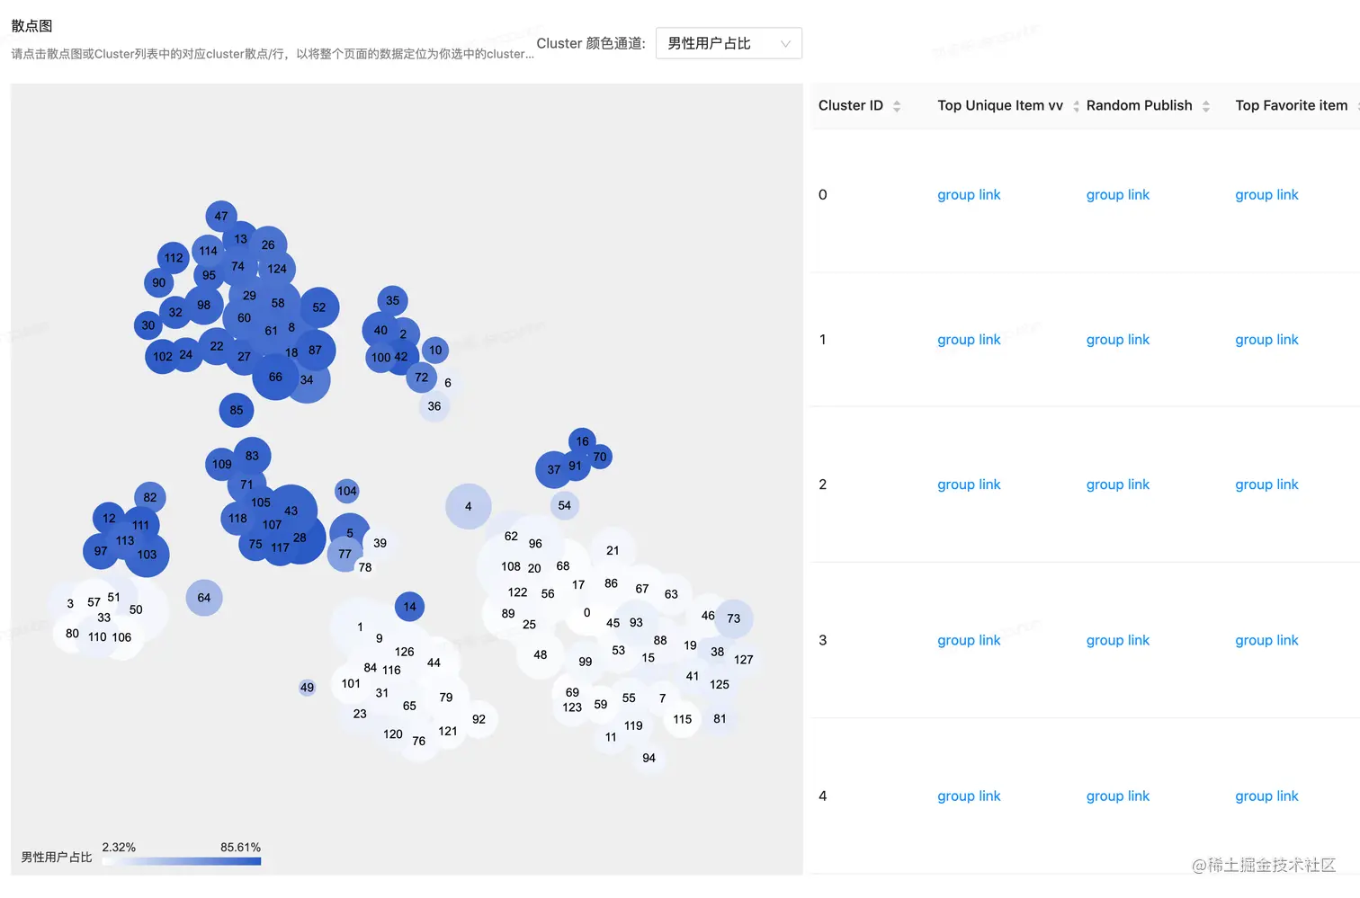Click scatter bubble labeled 127
The image size is (1360, 898).
click(x=743, y=660)
